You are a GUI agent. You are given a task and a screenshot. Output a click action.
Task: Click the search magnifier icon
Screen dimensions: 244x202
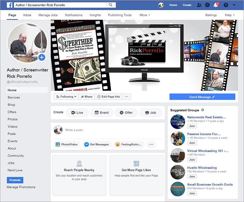[x=110, y=5]
